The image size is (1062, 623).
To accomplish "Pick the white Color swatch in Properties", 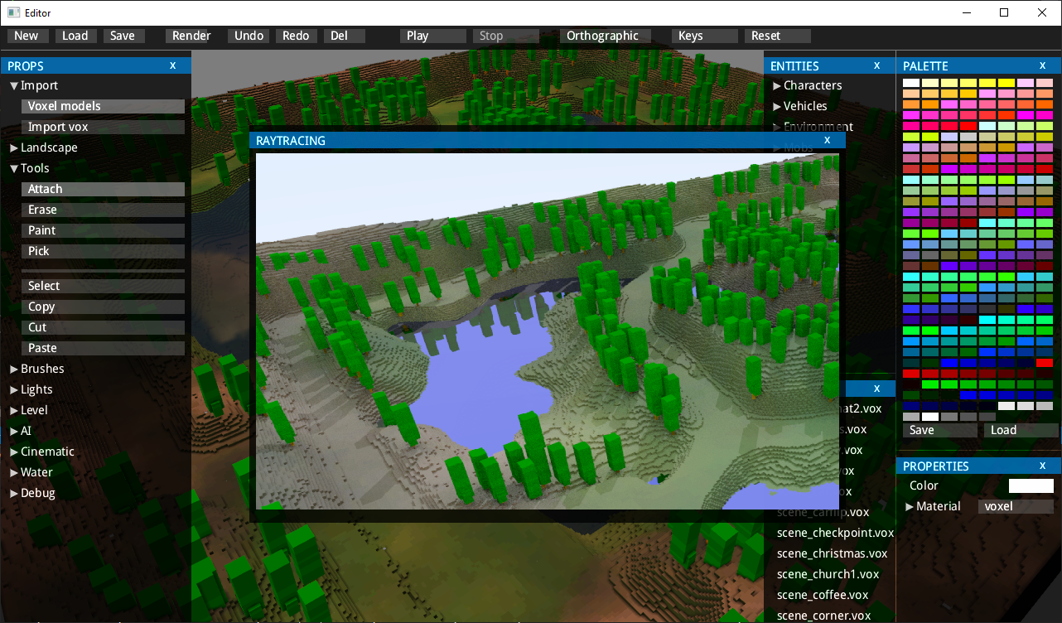I will 1031,485.
